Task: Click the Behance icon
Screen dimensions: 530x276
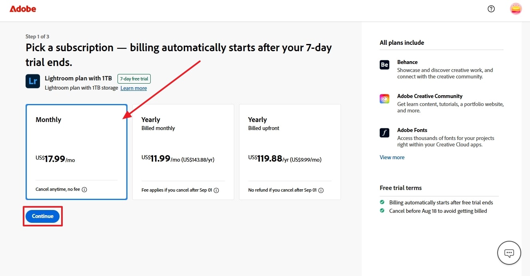Action: 385,65
